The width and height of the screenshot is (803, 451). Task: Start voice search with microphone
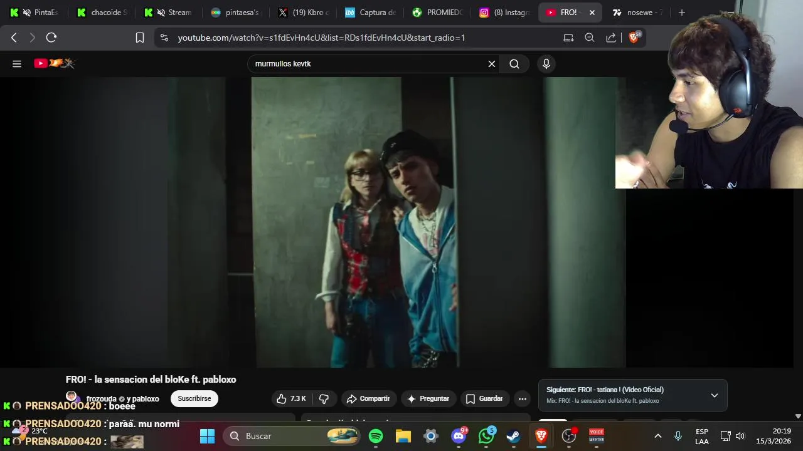(546, 64)
